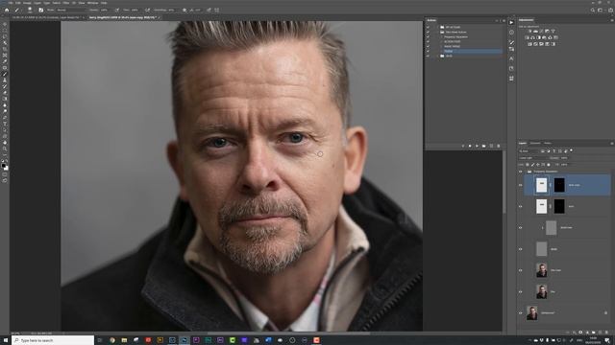Click the search icon at the top right
Viewport: 615px width, 345px height.
point(593,11)
